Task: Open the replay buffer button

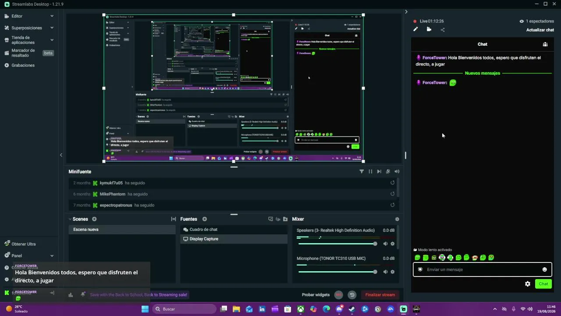Action: [x=352, y=295]
